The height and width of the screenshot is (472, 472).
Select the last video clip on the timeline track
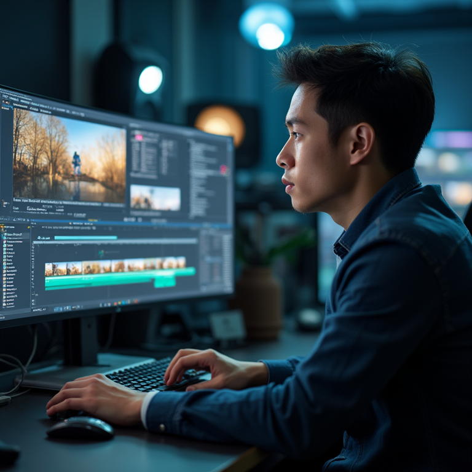[181, 262]
